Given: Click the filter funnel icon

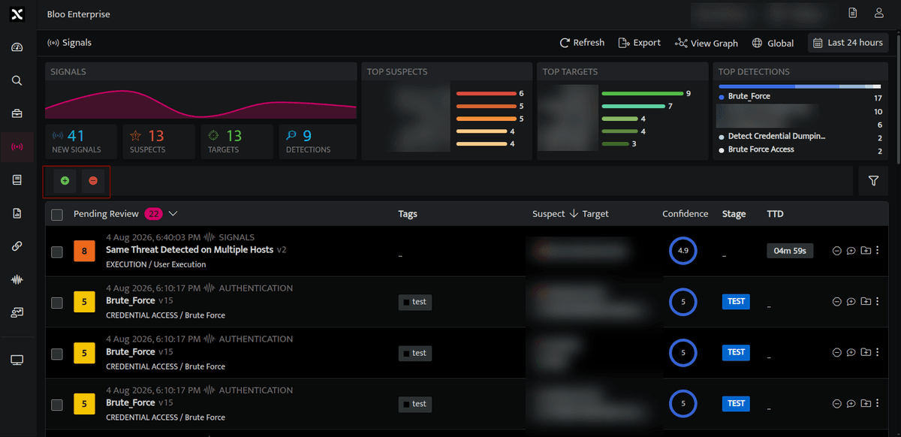Looking at the screenshot, I should pos(873,181).
